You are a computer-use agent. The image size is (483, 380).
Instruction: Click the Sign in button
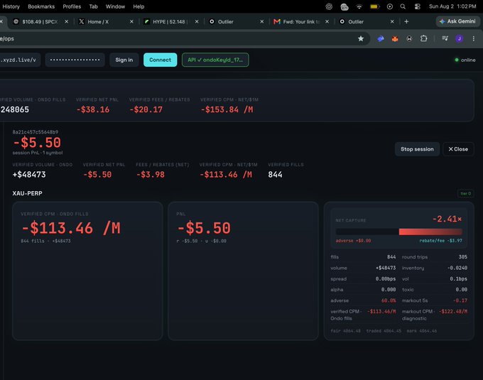click(124, 60)
